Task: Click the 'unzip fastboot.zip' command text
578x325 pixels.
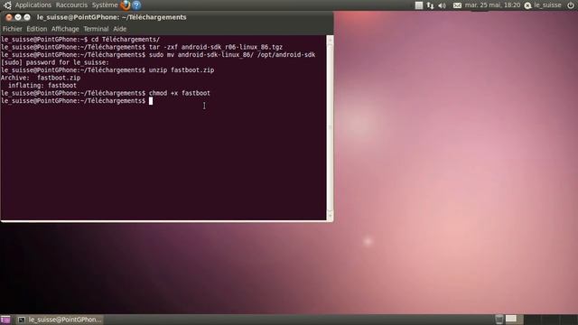Action: point(182,70)
